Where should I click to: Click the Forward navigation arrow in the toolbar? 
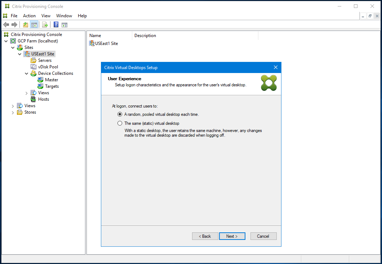pos(14,24)
